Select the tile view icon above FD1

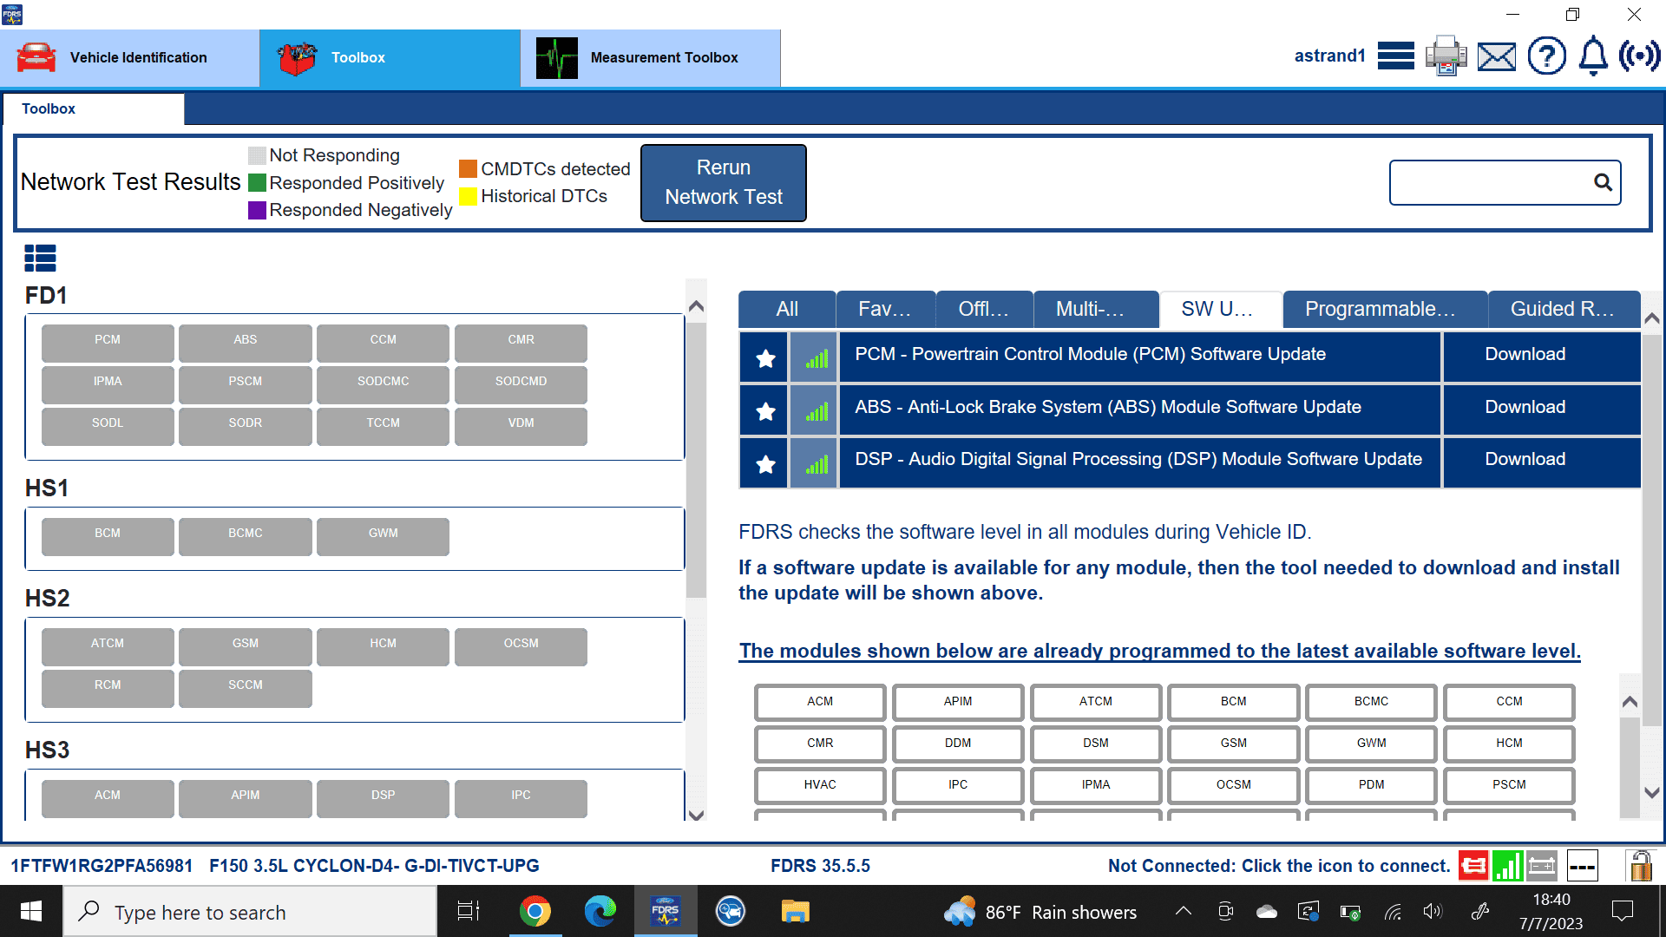[x=40, y=258]
